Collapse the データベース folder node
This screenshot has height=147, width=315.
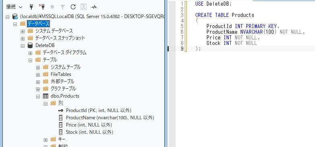click(x=15, y=24)
